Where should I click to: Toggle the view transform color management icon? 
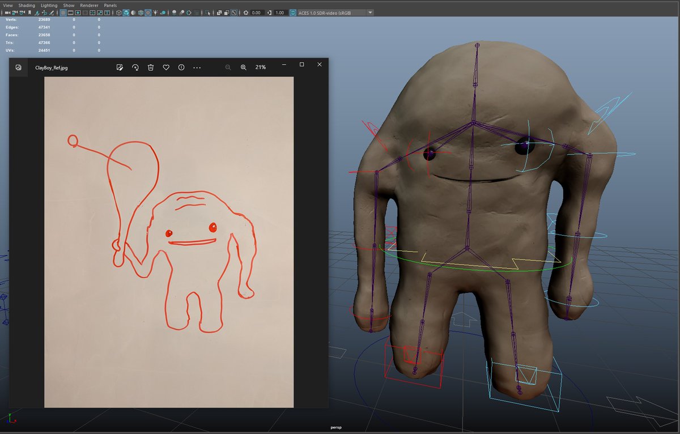point(292,12)
